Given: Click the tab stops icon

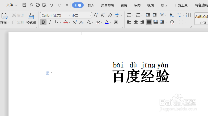Looking at the screenshot, I should pos(188,15).
